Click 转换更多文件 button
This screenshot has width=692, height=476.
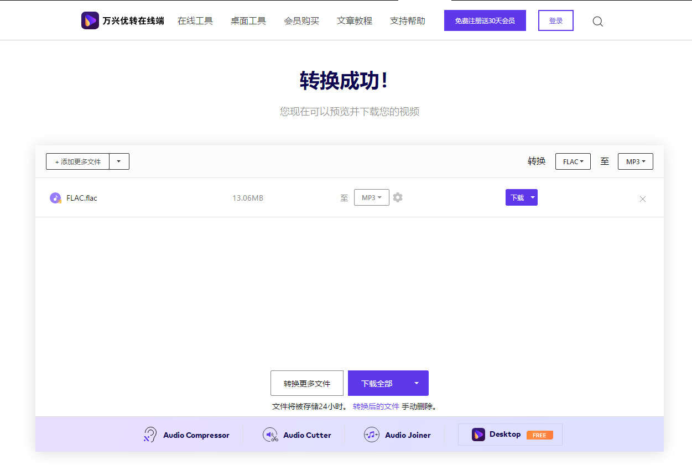tap(307, 383)
